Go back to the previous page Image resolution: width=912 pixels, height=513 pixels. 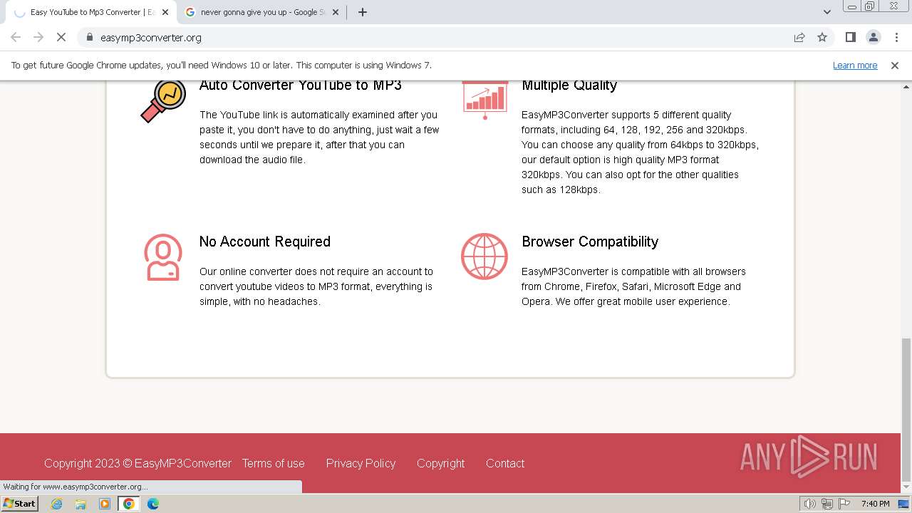click(x=16, y=37)
